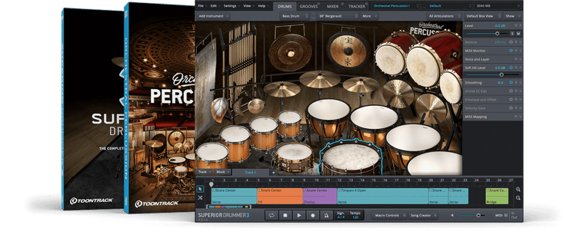Toggle the Smoothing power button
The height and width of the screenshot is (238, 586).
511,82
